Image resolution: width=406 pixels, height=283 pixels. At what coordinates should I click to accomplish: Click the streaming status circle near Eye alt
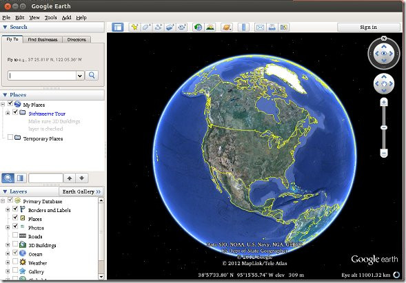pyautogui.click(x=396, y=275)
